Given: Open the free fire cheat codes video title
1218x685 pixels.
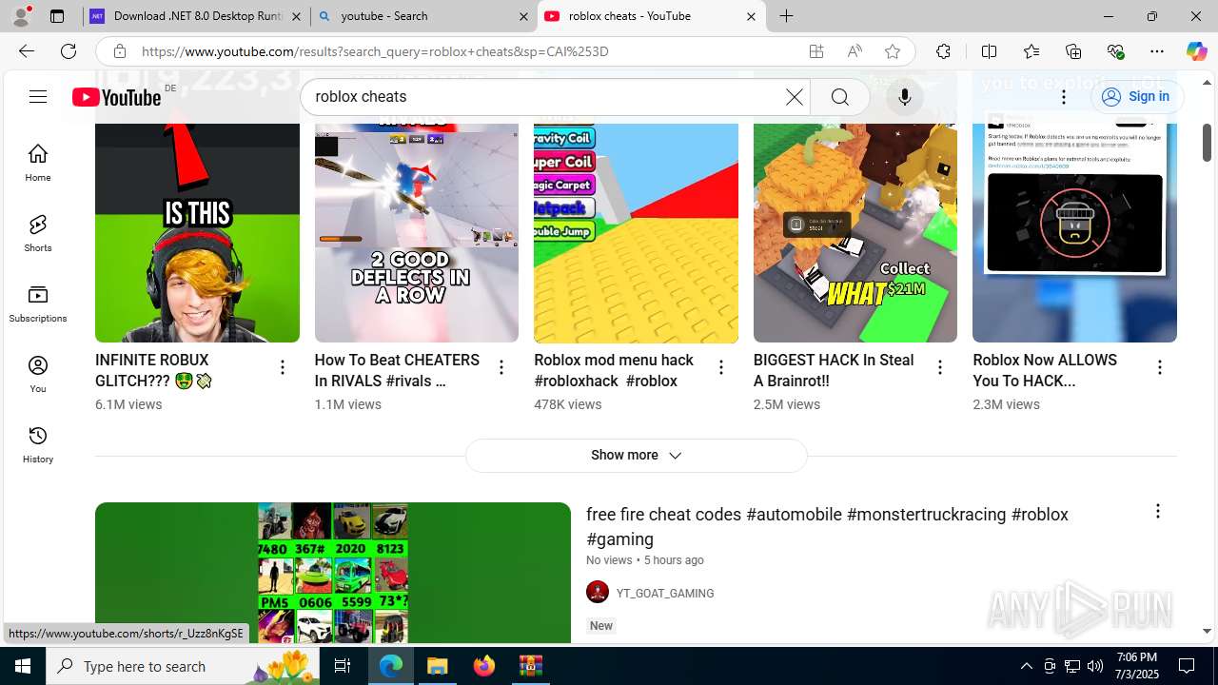Looking at the screenshot, I should coord(827,526).
